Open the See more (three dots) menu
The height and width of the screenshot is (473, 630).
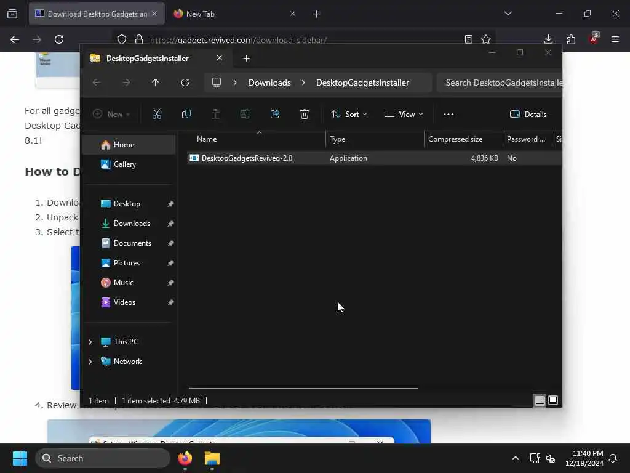(x=449, y=114)
